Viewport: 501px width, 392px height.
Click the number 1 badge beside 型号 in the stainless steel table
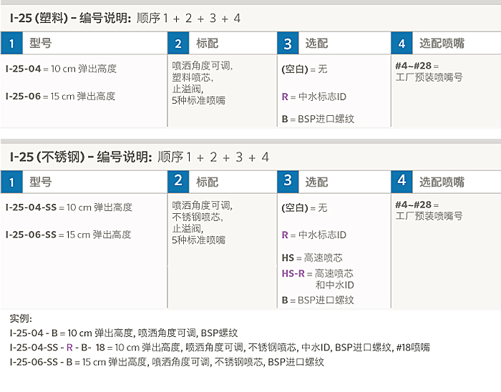pyautogui.click(x=11, y=182)
